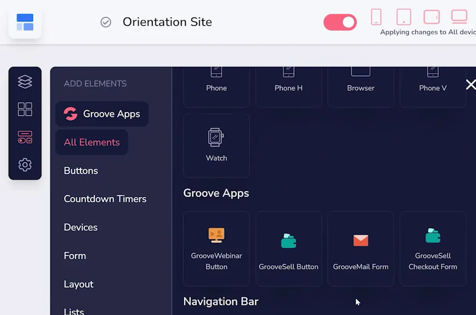Open the blocks grid icon in sidebar
Screen dimensions: 476x315
click(25, 109)
